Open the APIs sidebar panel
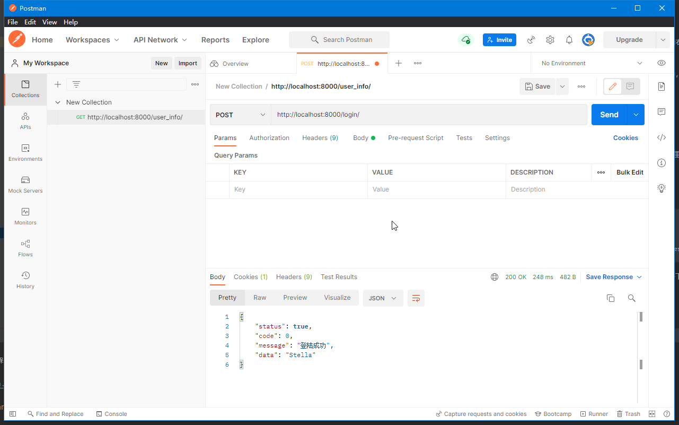Image resolution: width=679 pixels, height=425 pixels. tap(25, 121)
